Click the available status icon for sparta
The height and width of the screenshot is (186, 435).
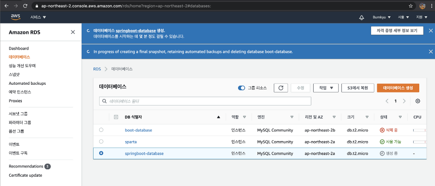pyautogui.click(x=382, y=142)
